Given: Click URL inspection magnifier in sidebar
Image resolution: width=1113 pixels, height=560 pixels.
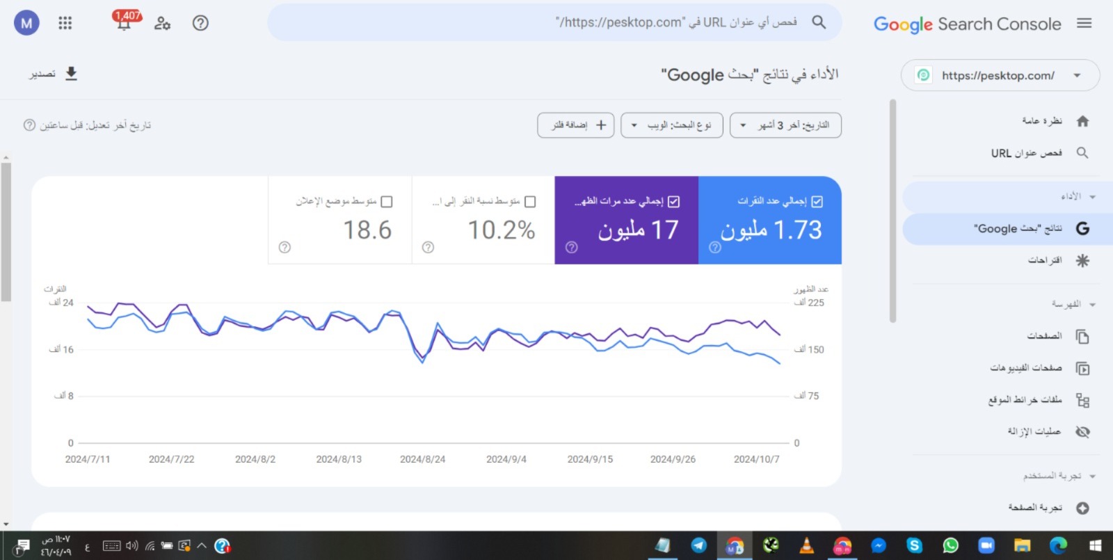Looking at the screenshot, I should pyautogui.click(x=1082, y=152).
